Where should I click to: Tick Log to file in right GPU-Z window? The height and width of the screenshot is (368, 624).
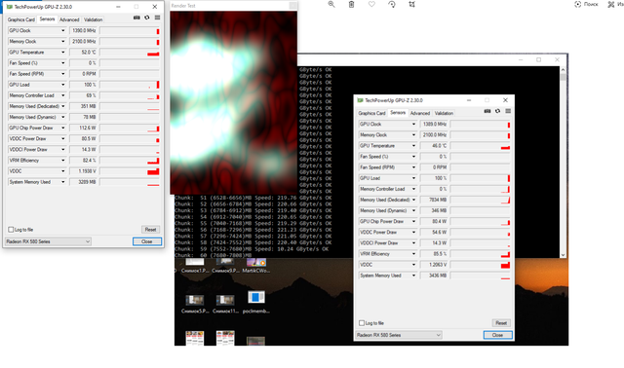pyautogui.click(x=362, y=323)
